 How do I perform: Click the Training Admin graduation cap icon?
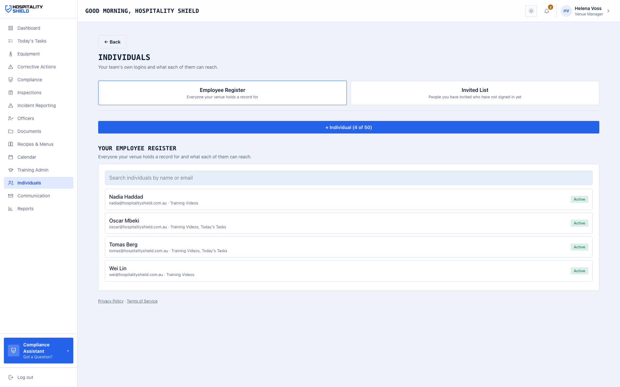pos(11,170)
